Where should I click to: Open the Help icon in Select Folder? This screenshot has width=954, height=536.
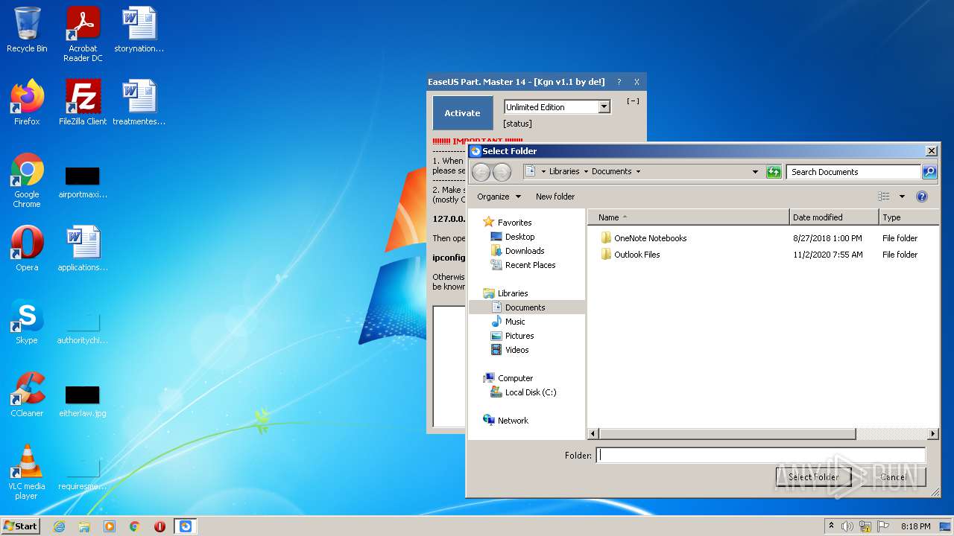(922, 197)
